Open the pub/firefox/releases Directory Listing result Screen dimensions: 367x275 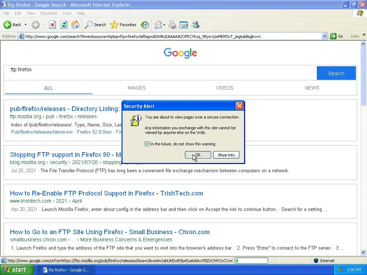point(65,109)
